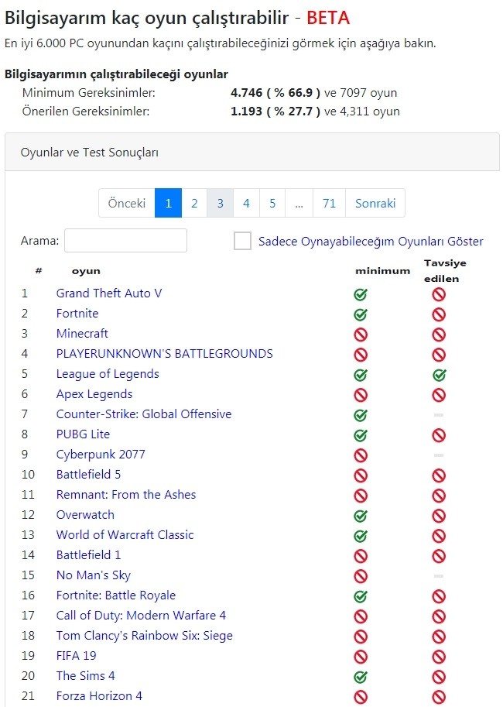Go to the Önceki pagination button
Screen dimensions: 503x707
(x=127, y=203)
